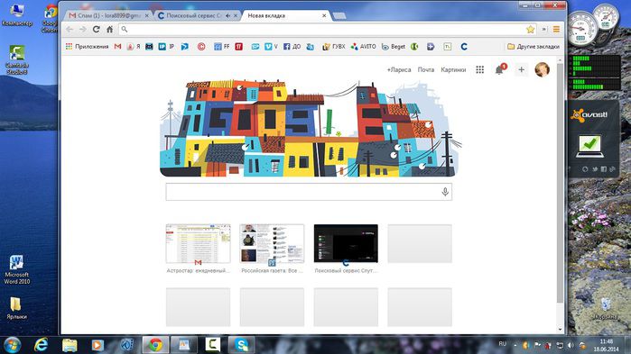The height and width of the screenshot is (354, 631).
Task: Open the Приложения apps bookmark
Action: click(87, 47)
